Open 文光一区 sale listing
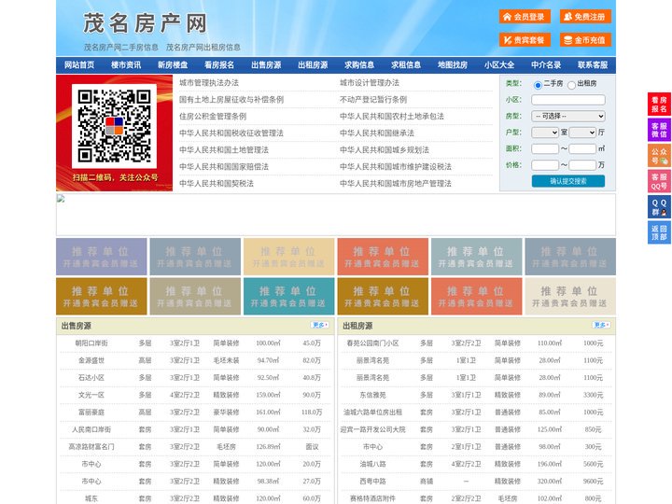The width and height of the screenshot is (672, 504). click(91, 395)
